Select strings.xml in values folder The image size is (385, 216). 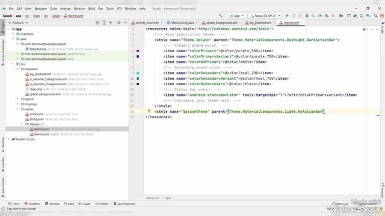pos(37,119)
